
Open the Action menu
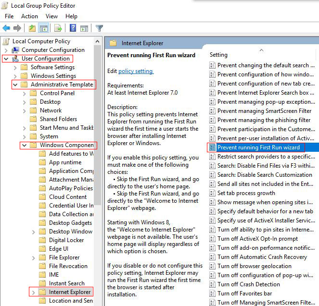(29, 16)
